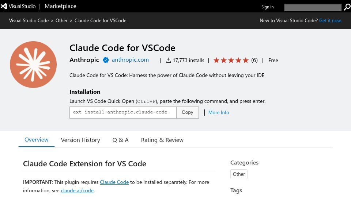
Task: Click Claude Code for VSCode breadcrumb
Action: [100, 20]
